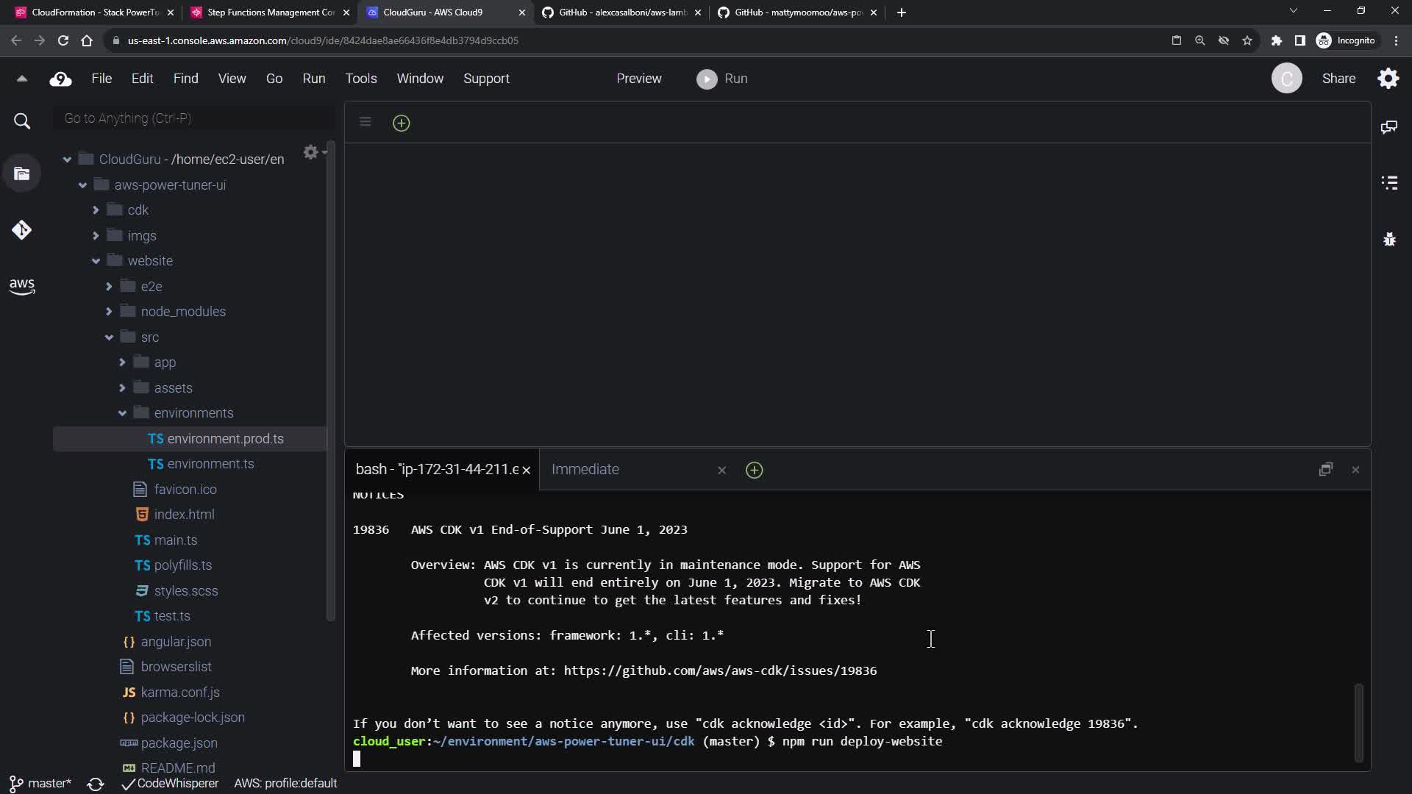Image resolution: width=1412 pixels, height=794 pixels.
Task: Click the Cloud9 cloud logo icon
Action: (x=60, y=79)
